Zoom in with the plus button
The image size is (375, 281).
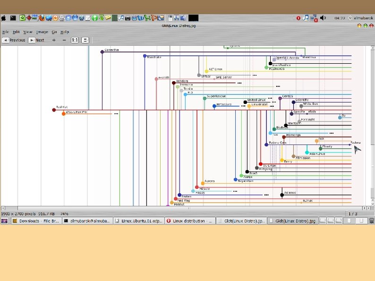pos(54,40)
